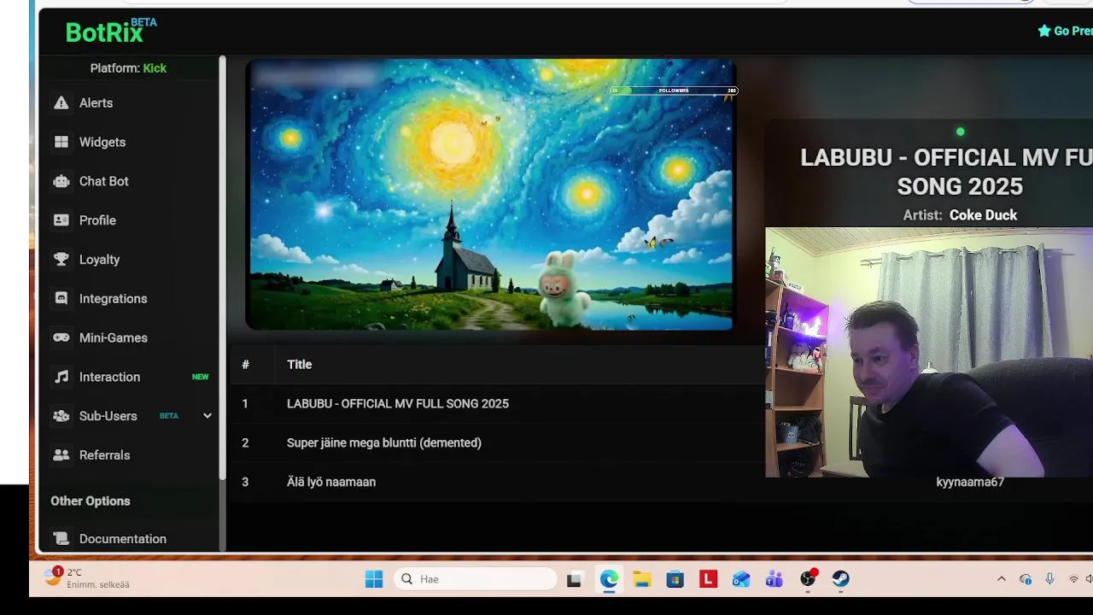The image size is (1093, 615).
Task: Click the kyynaama67 requester name
Action: (970, 482)
